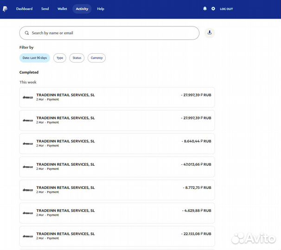Click the PayPal logo icon

[x=5, y=9]
